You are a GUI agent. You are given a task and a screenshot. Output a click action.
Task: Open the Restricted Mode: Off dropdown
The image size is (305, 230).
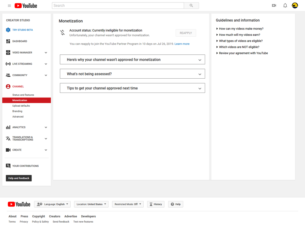click(128, 204)
